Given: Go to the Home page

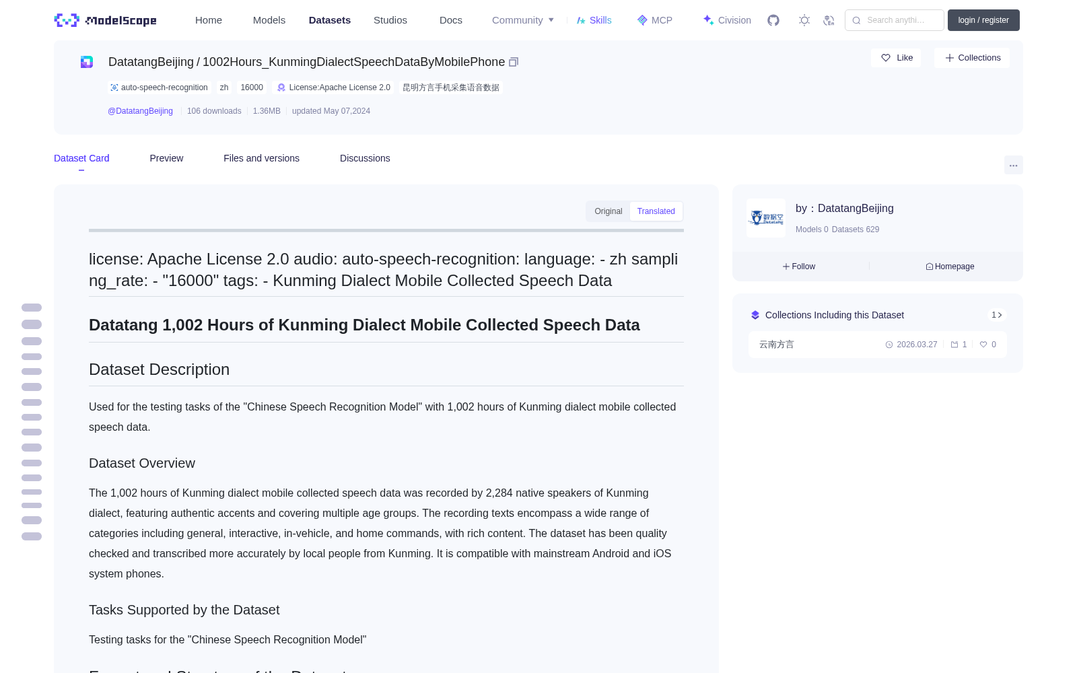Looking at the screenshot, I should click(209, 20).
